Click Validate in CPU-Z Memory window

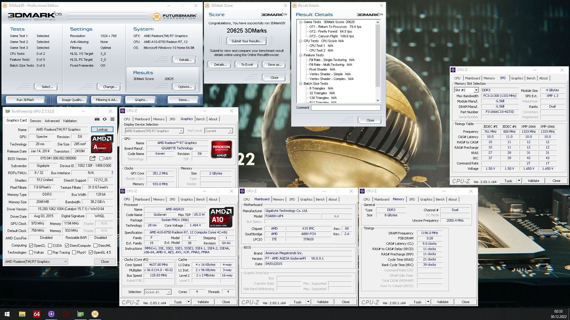443,302
